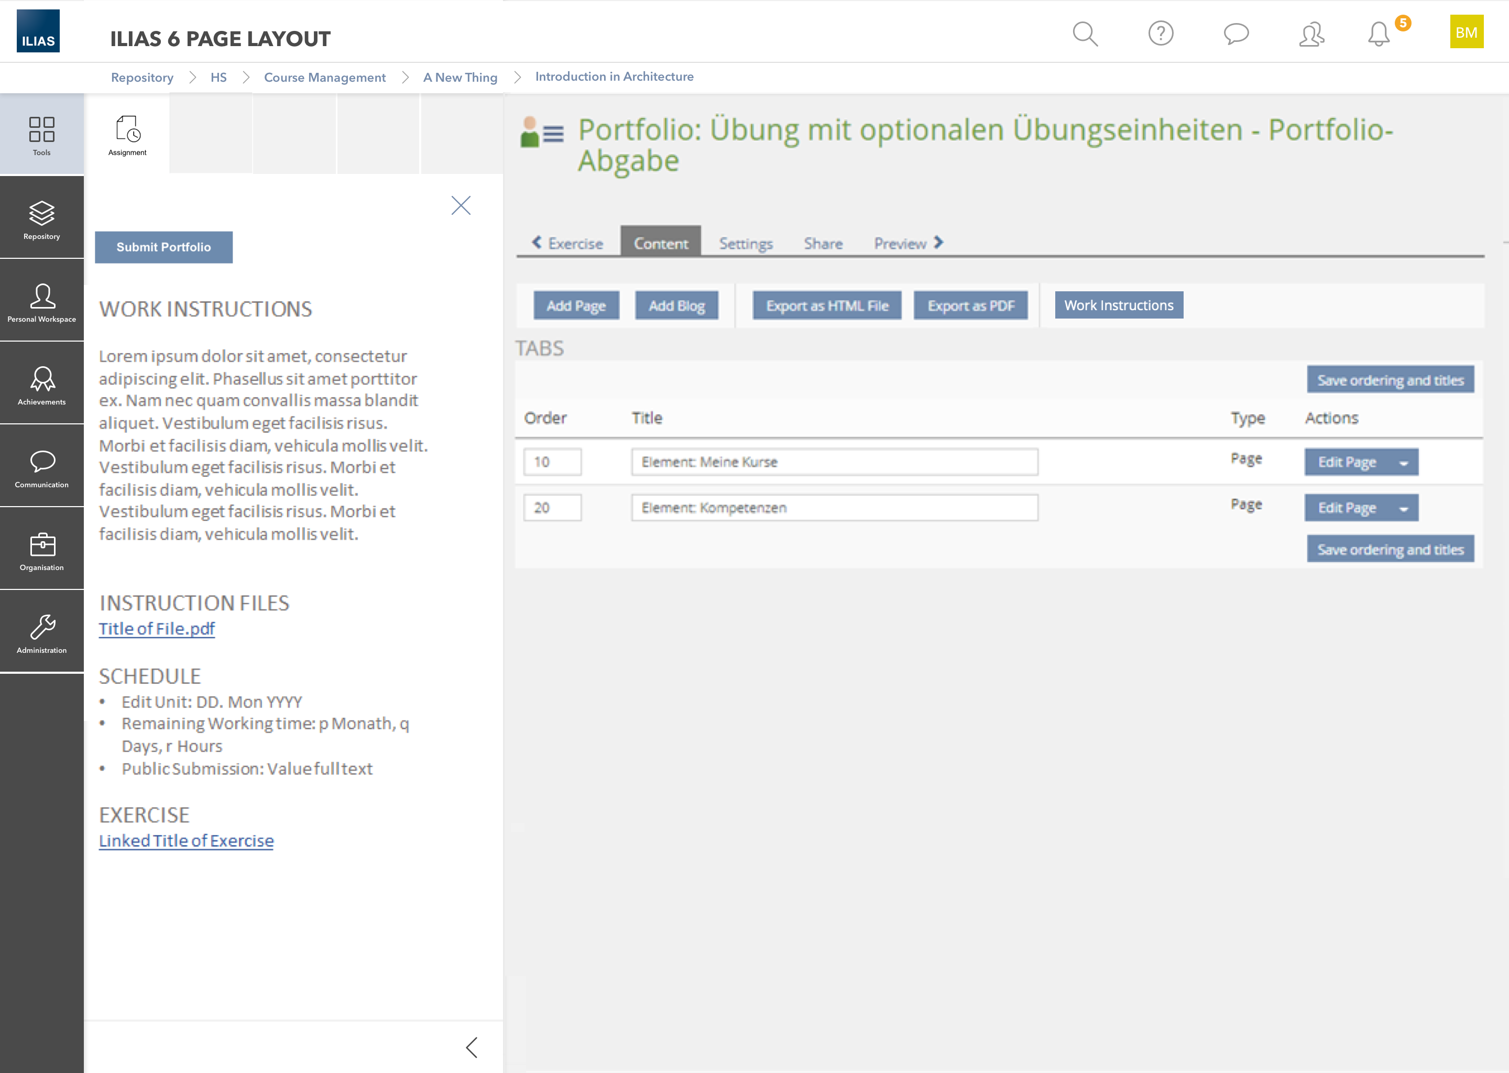
Task: Open the chat speech bubble icon in header
Action: pos(1235,33)
